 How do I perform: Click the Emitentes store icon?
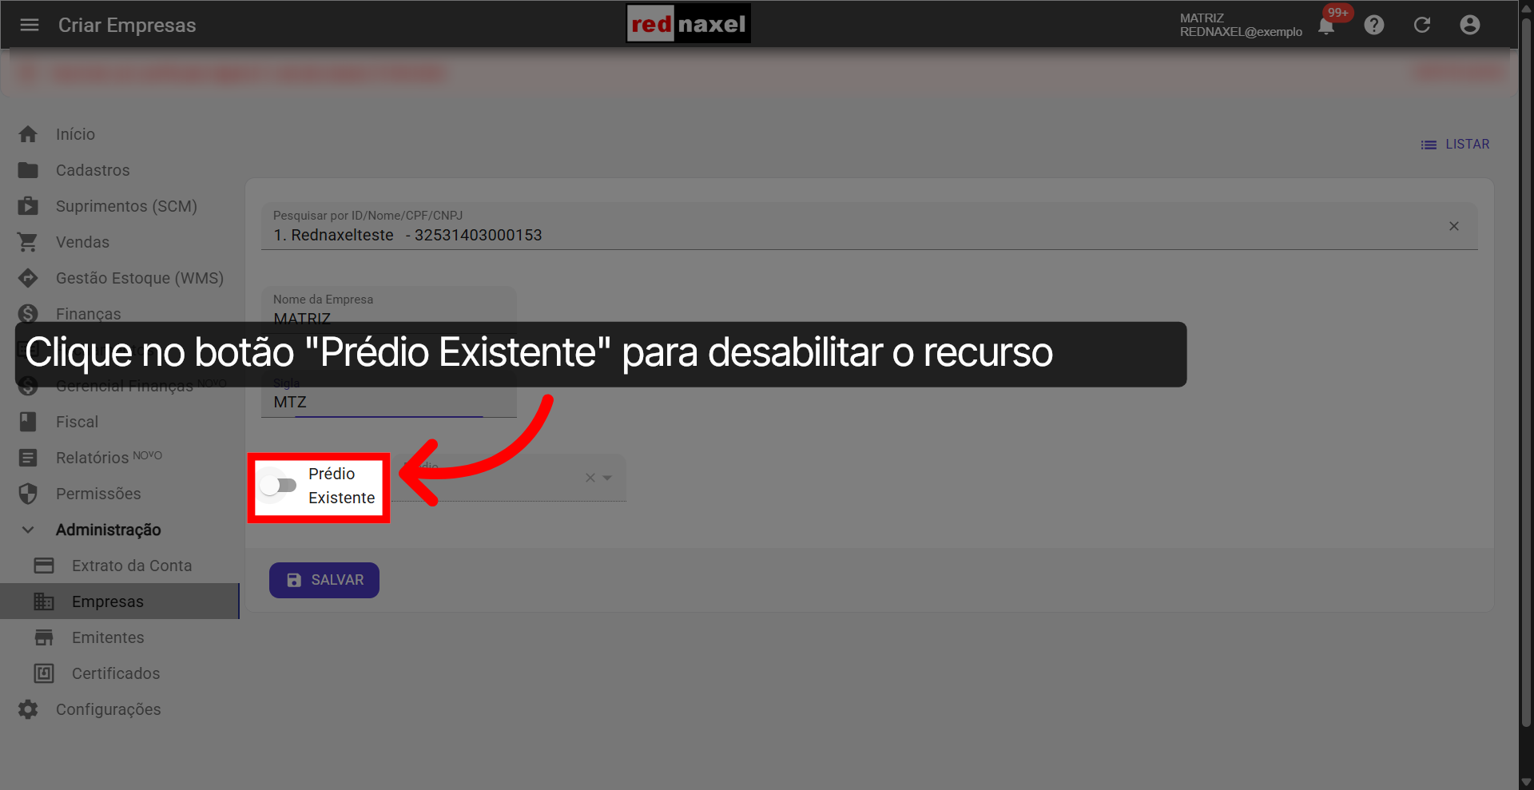(x=44, y=637)
